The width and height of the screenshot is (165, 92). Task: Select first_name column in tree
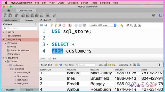point(23,76)
